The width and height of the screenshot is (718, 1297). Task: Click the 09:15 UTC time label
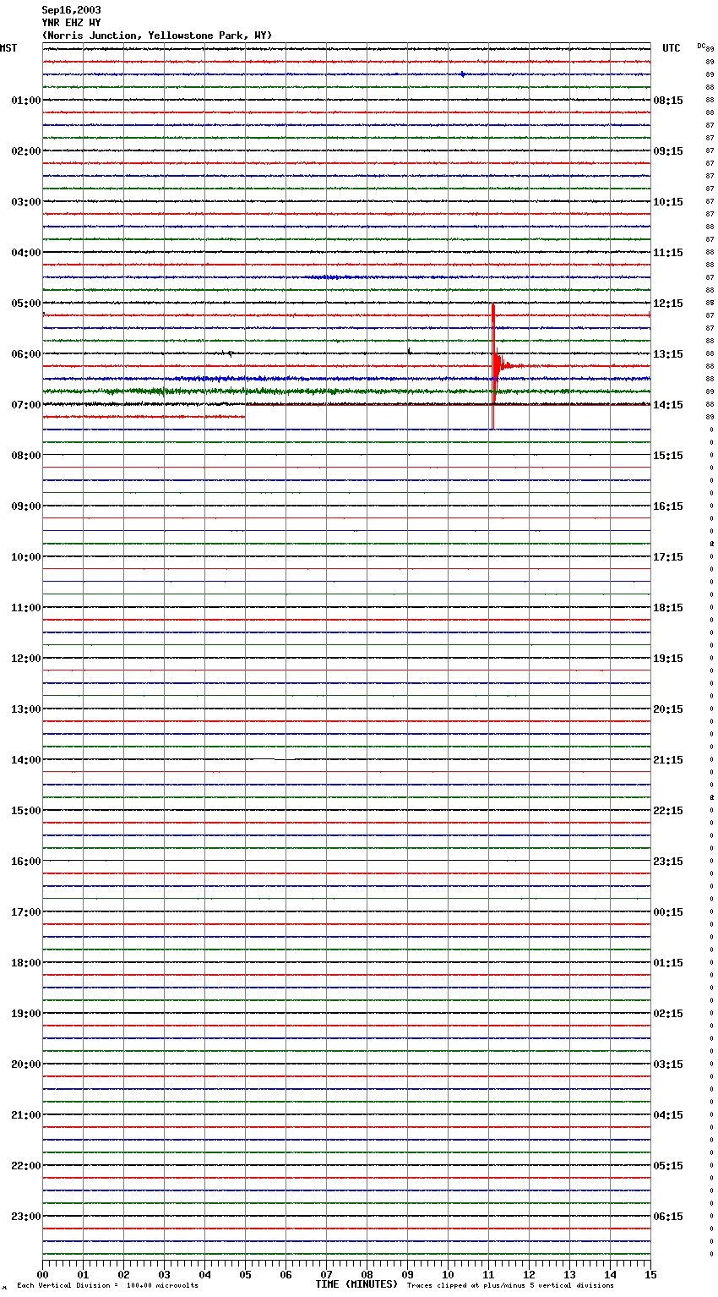pos(668,151)
